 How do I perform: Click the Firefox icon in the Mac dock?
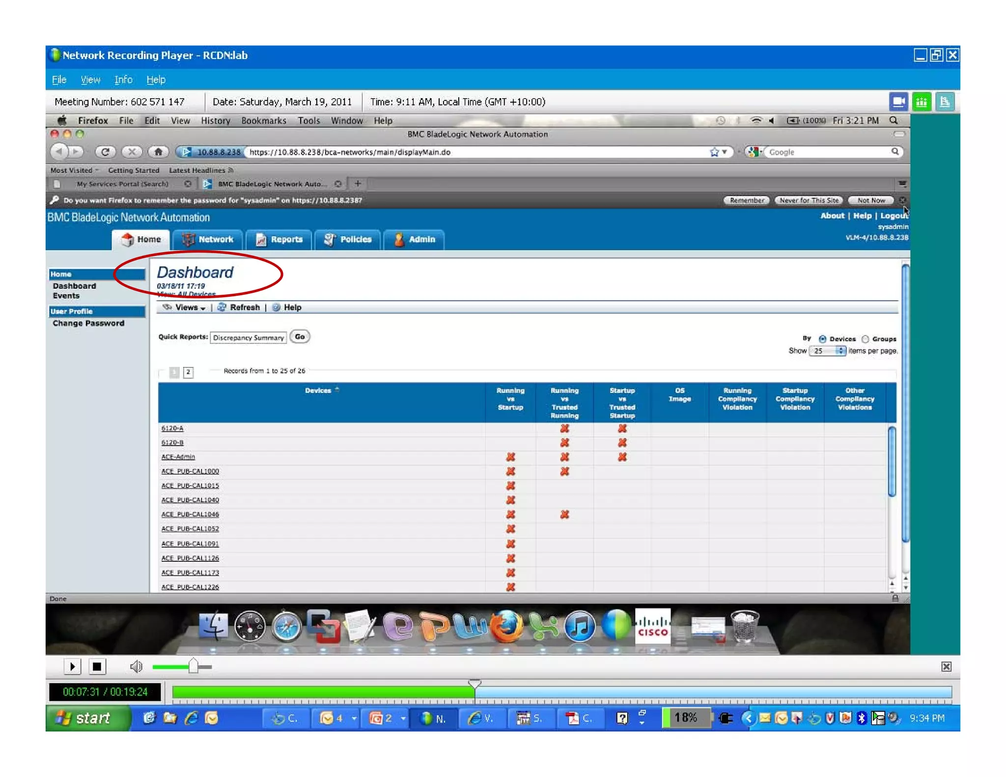[x=506, y=626]
